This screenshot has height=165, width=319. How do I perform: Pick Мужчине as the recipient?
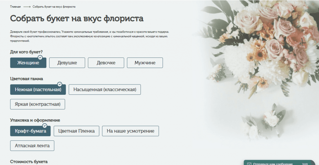(x=145, y=63)
